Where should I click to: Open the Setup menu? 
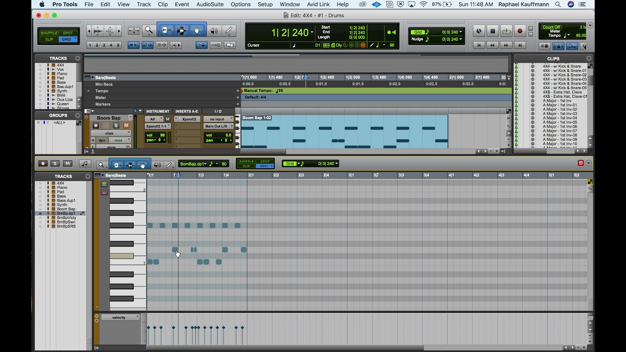click(265, 4)
